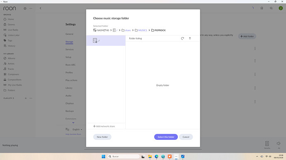Open File Explorer from taskbar
This screenshot has width=286, height=160.
[150, 156]
